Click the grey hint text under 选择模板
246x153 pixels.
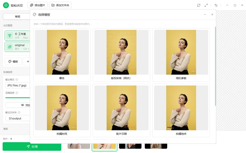tap(62, 24)
